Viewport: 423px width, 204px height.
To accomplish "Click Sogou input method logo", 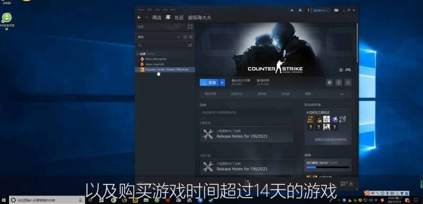I will tap(367, 193).
